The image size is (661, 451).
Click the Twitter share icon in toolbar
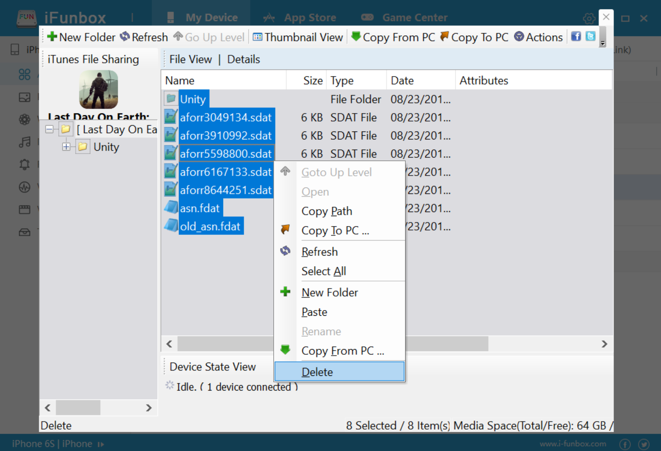[591, 36]
